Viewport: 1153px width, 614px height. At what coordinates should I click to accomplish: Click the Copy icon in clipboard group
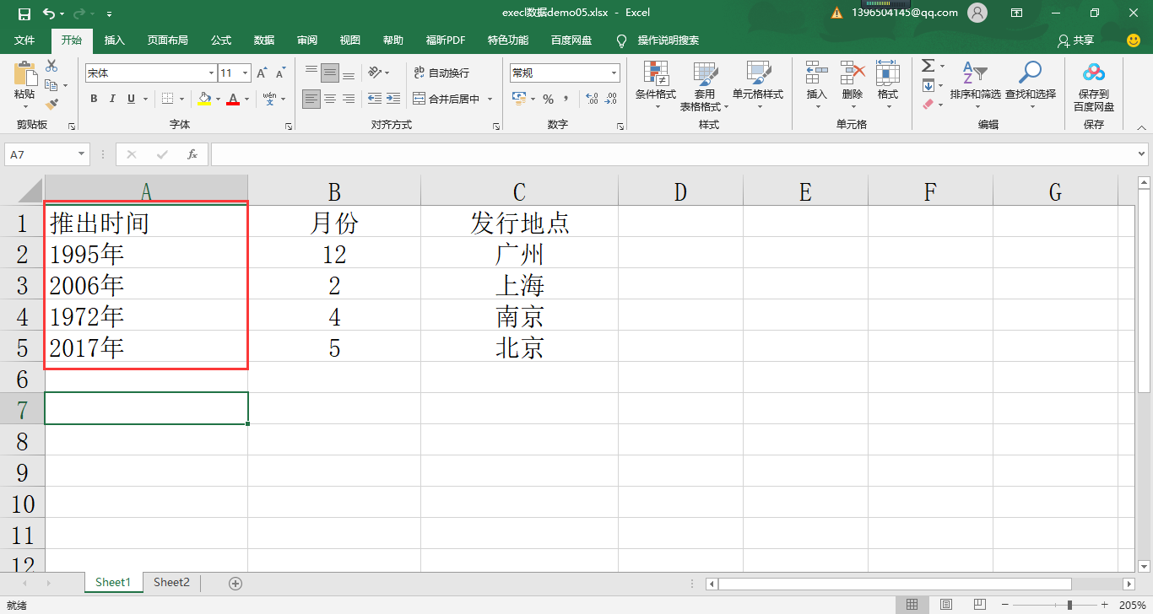[51, 85]
